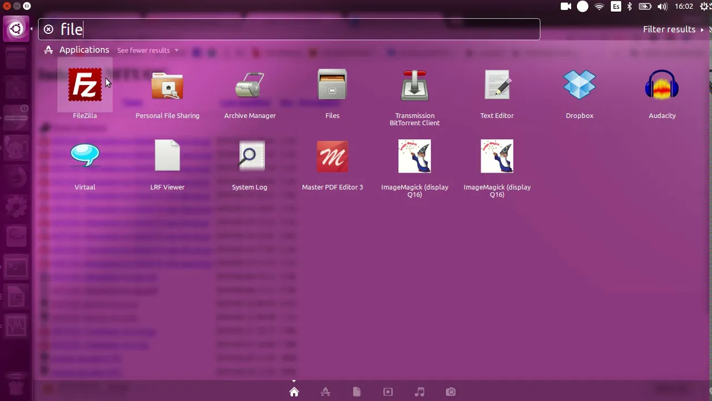
Task: Switch to the Music lens
Action: click(419, 392)
